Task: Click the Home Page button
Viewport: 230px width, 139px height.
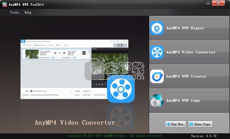Action: click(200, 124)
